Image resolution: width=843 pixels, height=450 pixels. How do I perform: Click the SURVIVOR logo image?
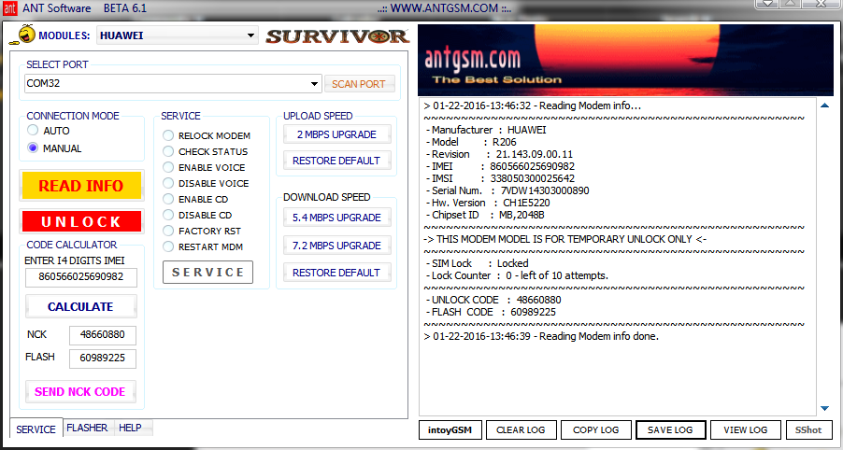coord(336,36)
